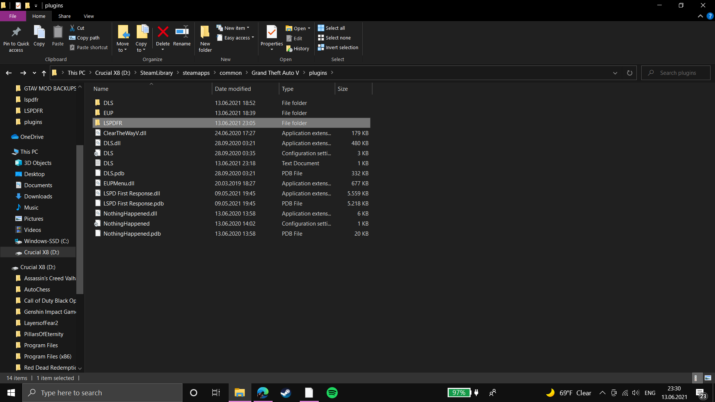Open Properties from the ribbon

click(x=271, y=32)
